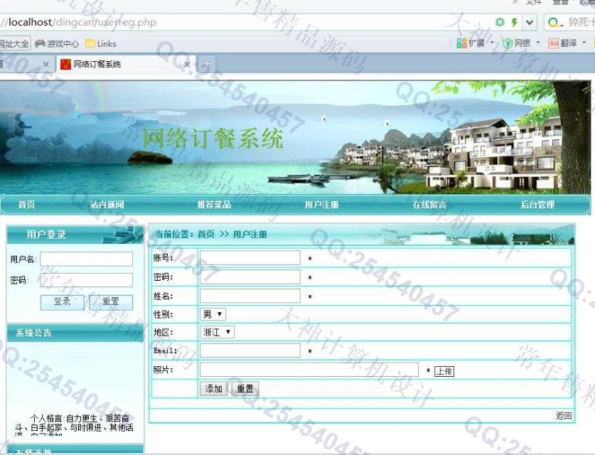Click the 翻译 translate icon
The image size is (595, 455).
pyautogui.click(x=554, y=43)
